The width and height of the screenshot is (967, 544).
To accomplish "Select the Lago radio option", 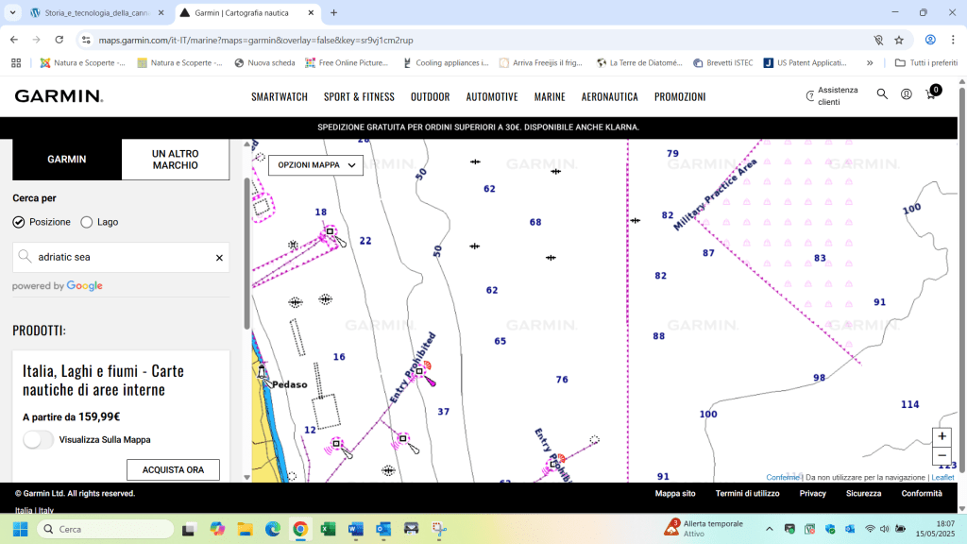I will (x=87, y=222).
